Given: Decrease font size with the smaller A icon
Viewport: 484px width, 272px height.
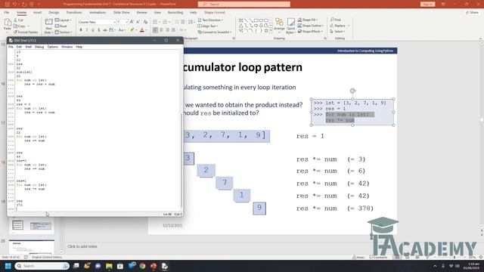Looking at the screenshot, I should pyautogui.click(x=138, y=22).
